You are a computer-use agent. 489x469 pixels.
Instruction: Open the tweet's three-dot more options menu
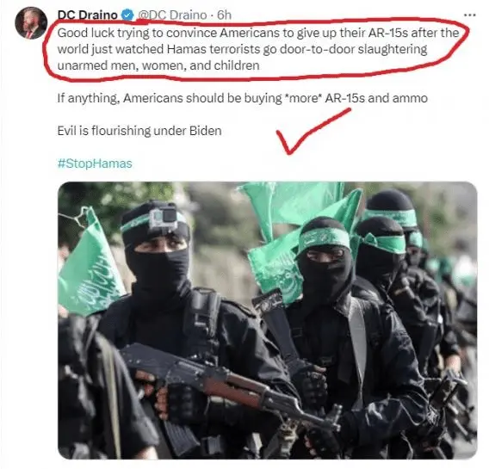point(470,15)
